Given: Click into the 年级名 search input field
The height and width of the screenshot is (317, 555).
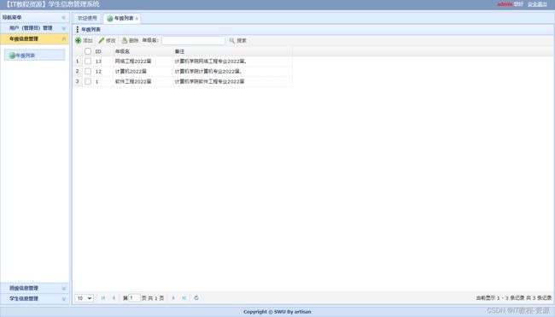Looking at the screenshot, I should [x=193, y=41].
